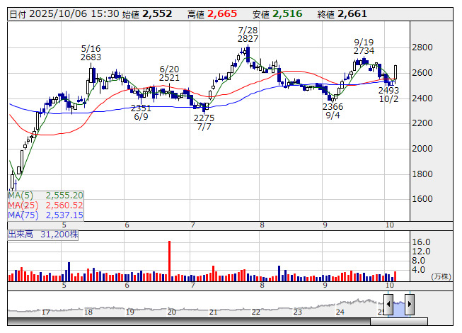Viewport: 462px width, 333px height.
Task: Click the MA(25) 2,560.52 legend entry
Action: (x=46, y=205)
